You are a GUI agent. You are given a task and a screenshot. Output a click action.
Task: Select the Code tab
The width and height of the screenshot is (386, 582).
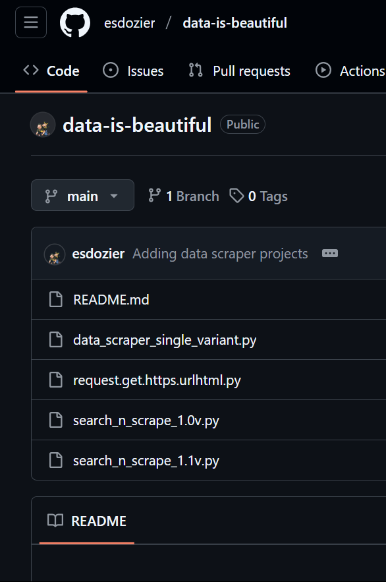click(x=51, y=71)
